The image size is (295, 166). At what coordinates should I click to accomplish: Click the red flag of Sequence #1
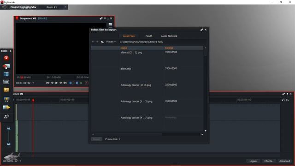coord(17,18)
